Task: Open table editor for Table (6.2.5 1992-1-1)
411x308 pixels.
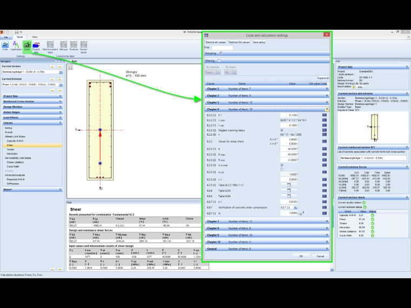Action: pos(289,185)
